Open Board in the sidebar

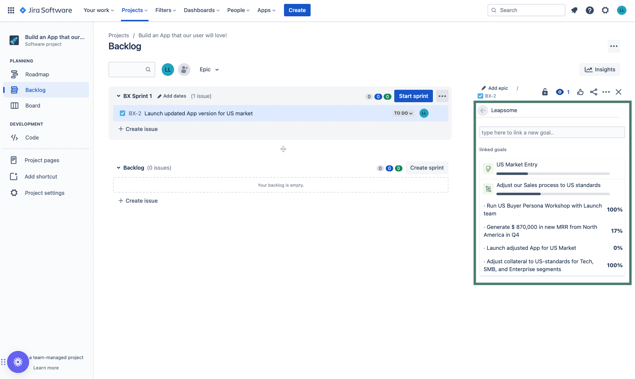46,105
